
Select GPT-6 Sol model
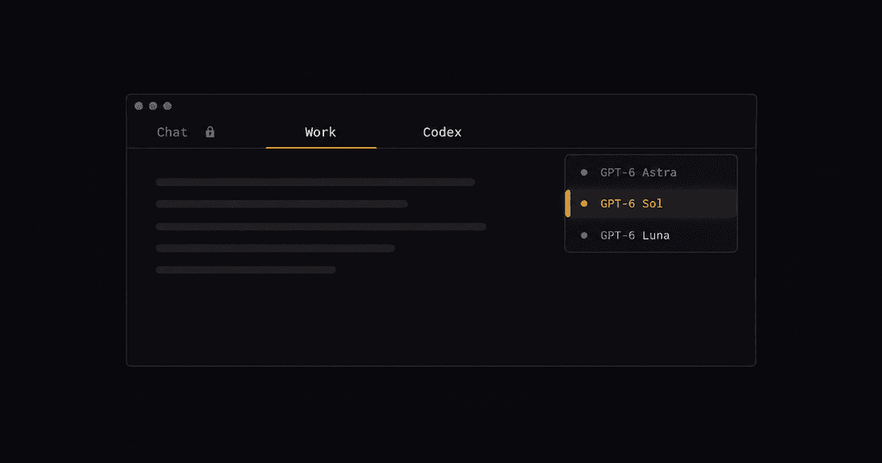tap(651, 203)
